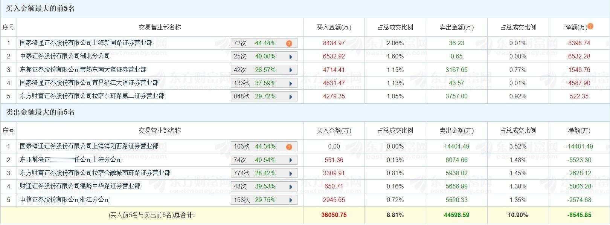Expand arrow for 中泰证券湖北分公司 stats
This screenshot has width=610, height=225.
(x=291, y=57)
